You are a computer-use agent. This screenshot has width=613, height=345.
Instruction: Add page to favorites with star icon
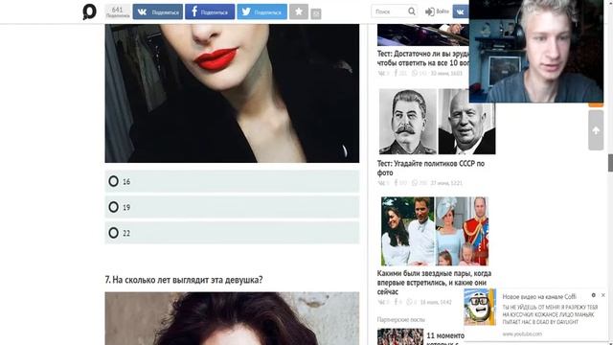click(299, 11)
